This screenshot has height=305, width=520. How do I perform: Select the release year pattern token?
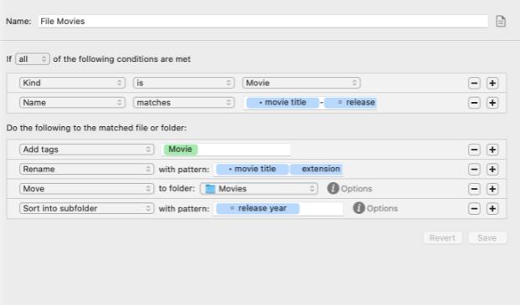point(258,208)
